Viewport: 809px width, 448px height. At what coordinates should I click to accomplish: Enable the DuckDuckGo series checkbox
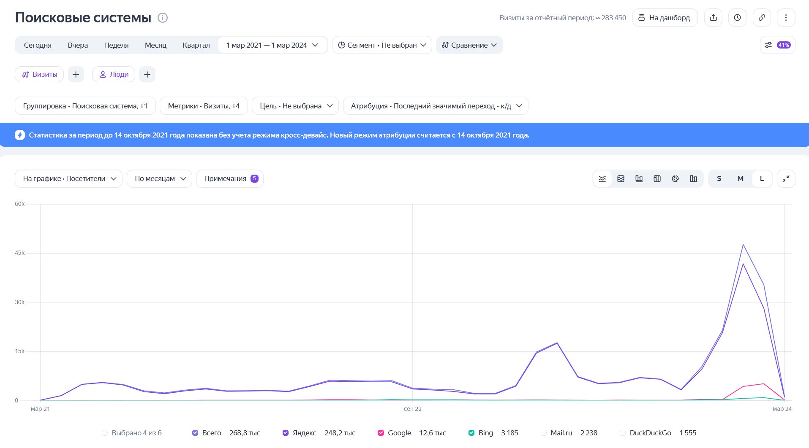click(x=623, y=433)
